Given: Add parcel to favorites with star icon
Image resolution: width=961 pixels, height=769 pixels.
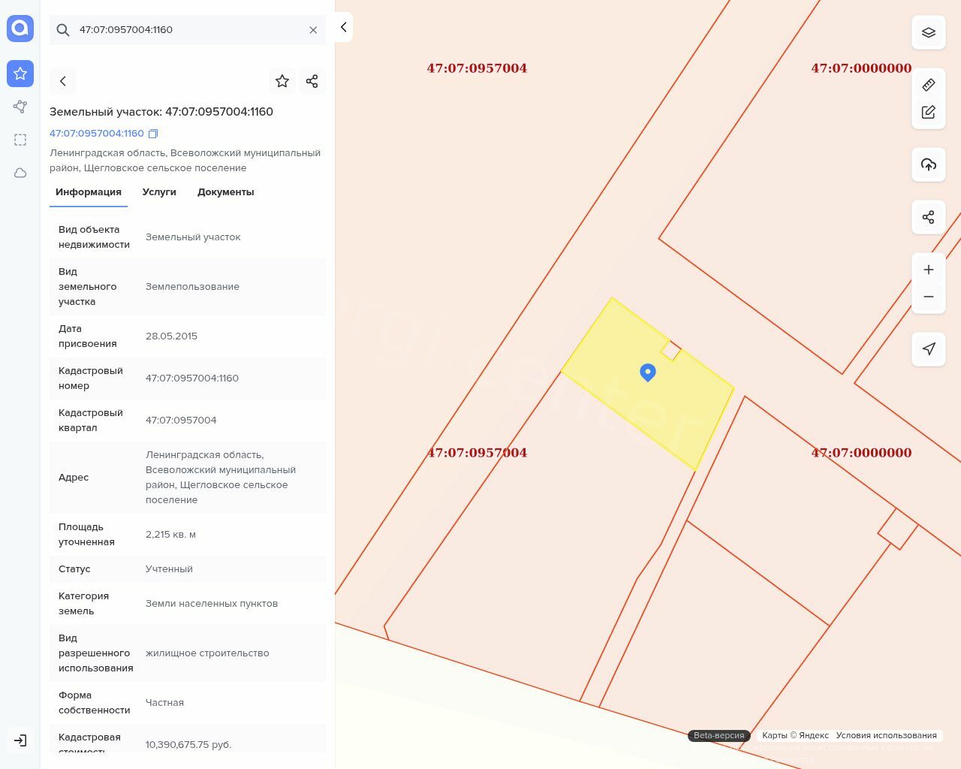Looking at the screenshot, I should (282, 81).
